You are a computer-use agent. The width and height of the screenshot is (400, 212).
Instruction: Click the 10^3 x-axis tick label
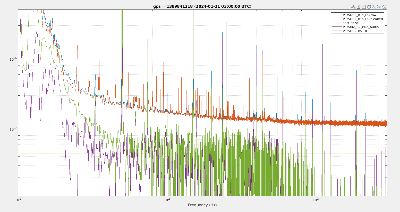tap(315, 200)
